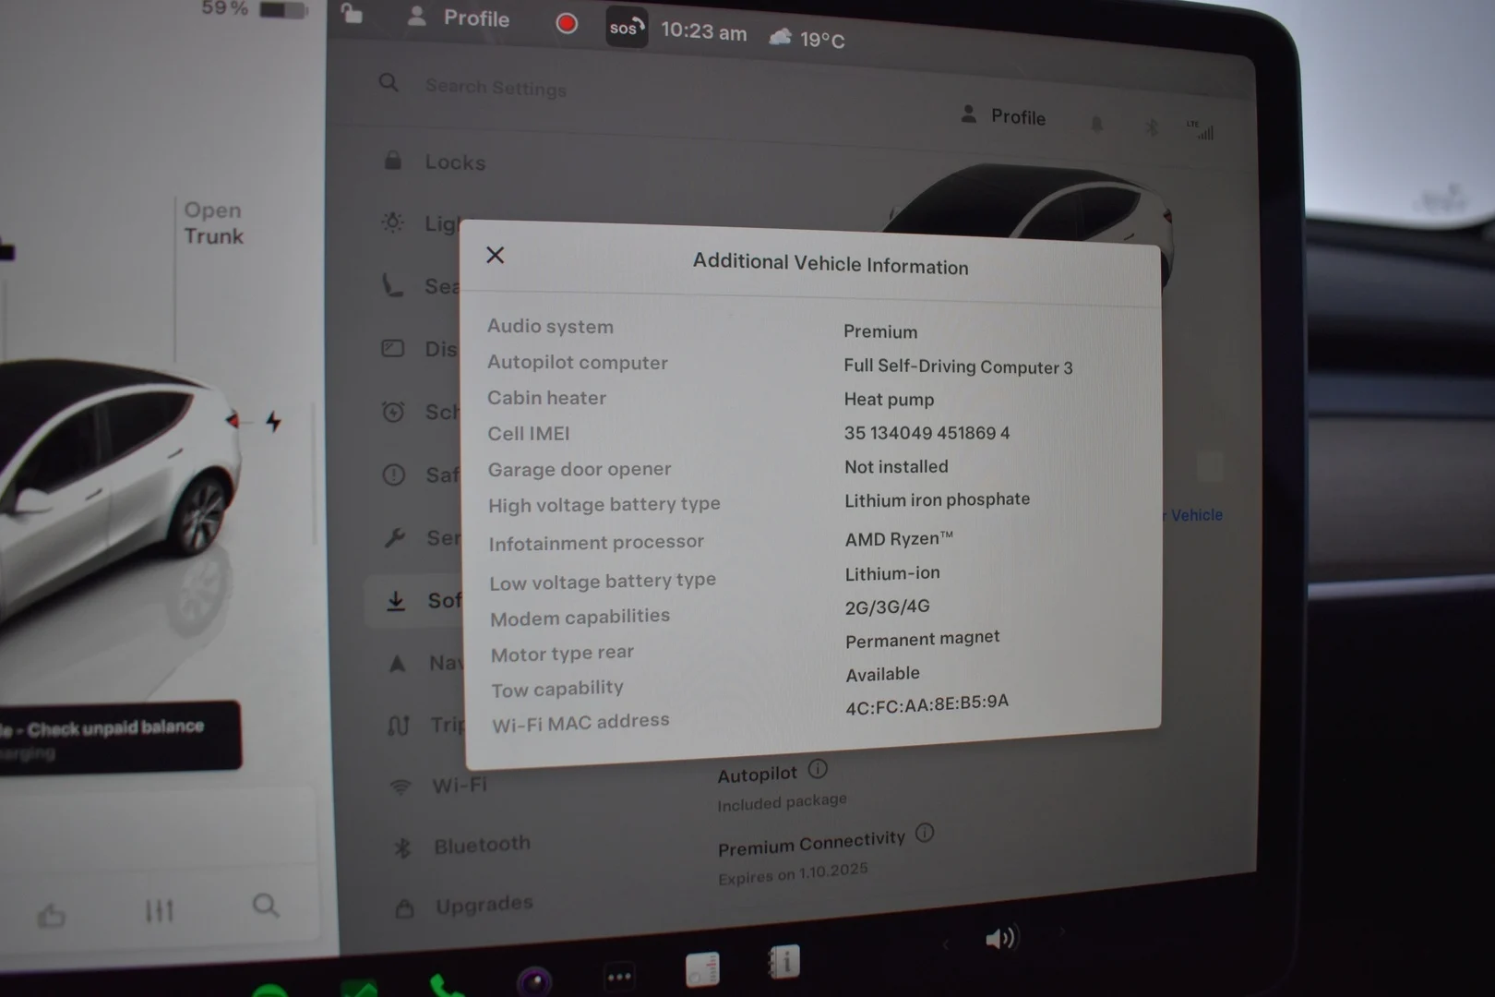
Task: Open Profile in the settings header
Action: coord(1003,116)
